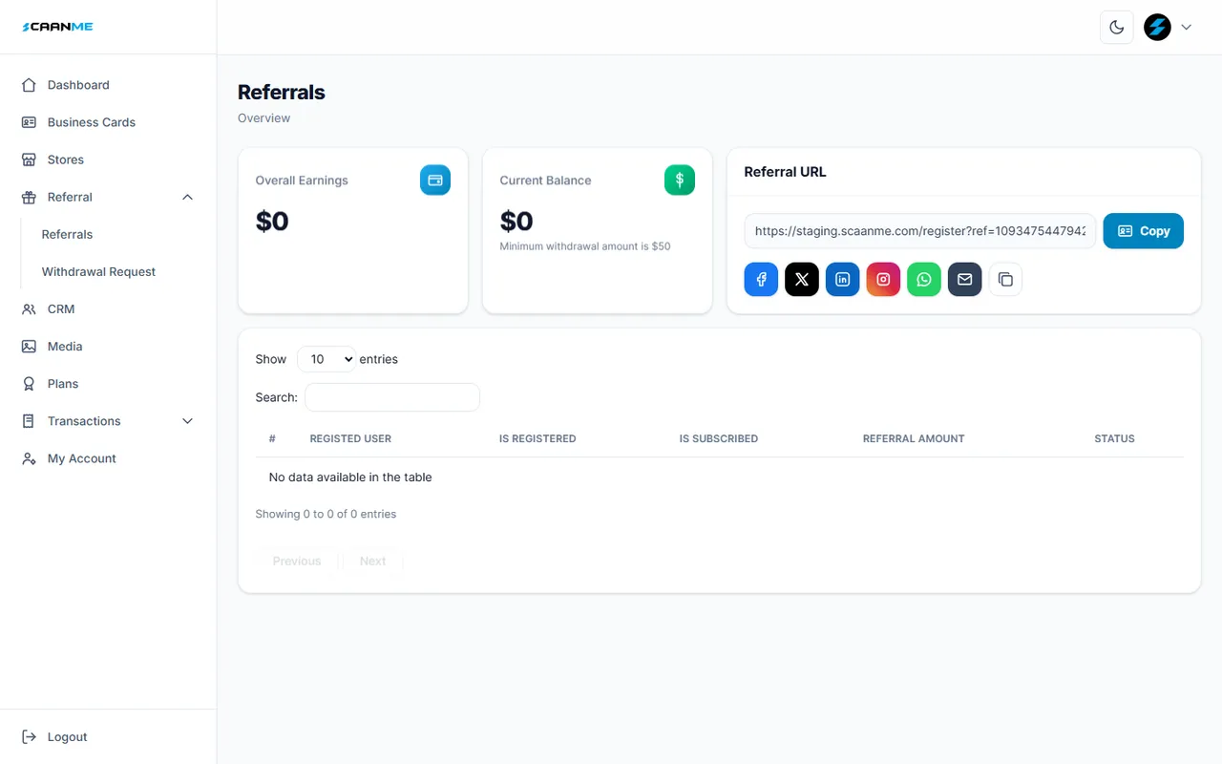Click the copy-link icon beside email
This screenshot has height=764, width=1222.
coord(1005,279)
